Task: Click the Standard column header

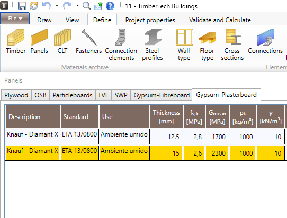Action: click(x=79, y=117)
